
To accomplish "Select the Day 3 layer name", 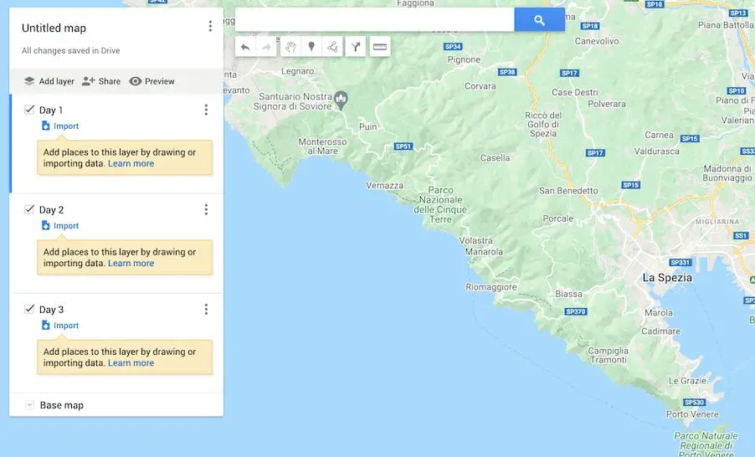I will [x=51, y=310].
